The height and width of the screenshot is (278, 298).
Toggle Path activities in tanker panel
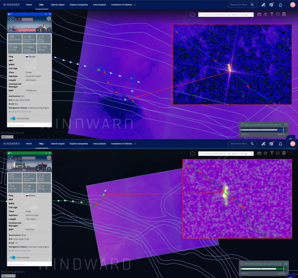(x=13, y=118)
